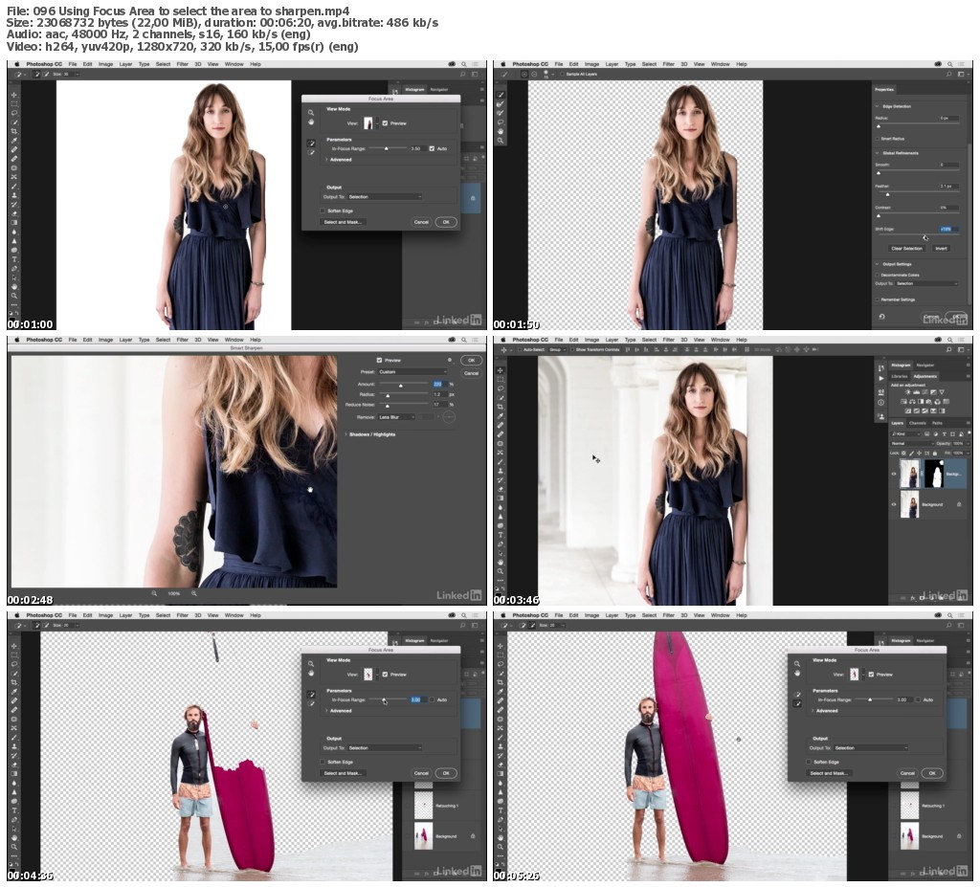Open Output To dropdown in 00:01:00 Focus Area dialog

click(x=385, y=196)
